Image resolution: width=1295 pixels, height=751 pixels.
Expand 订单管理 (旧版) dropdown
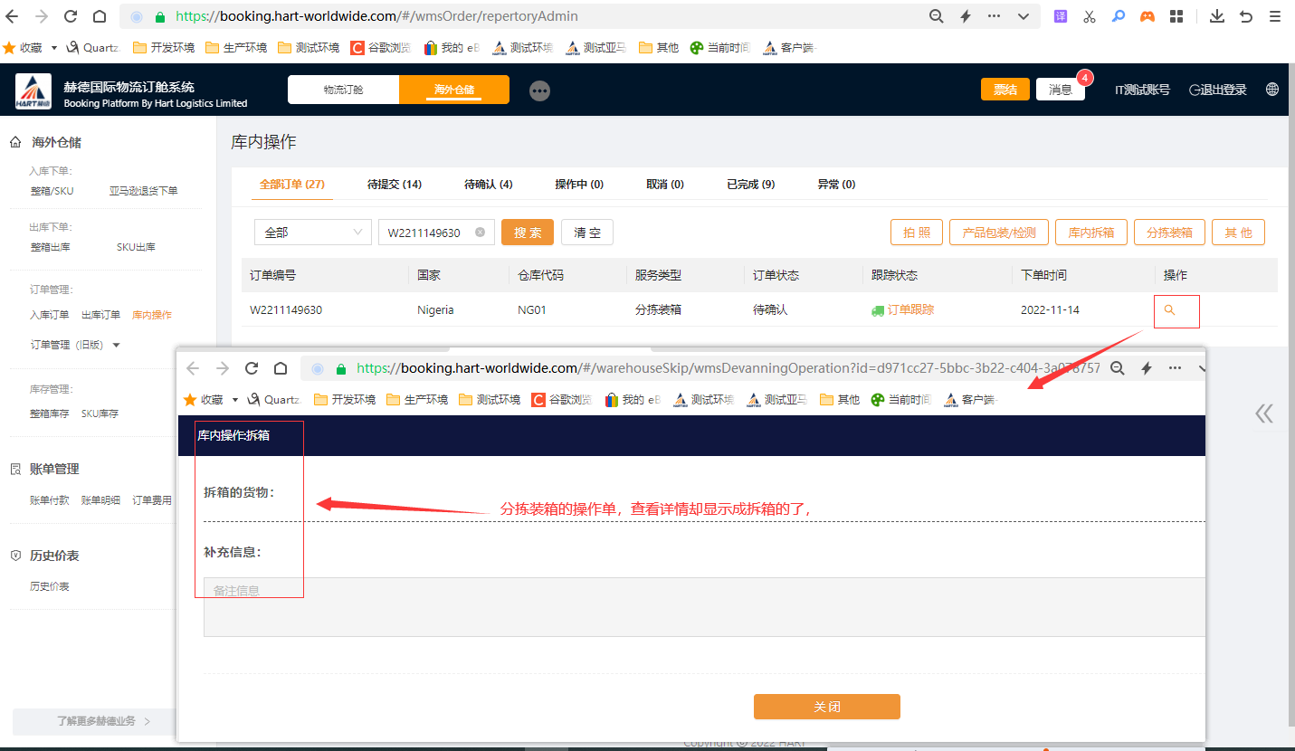point(116,345)
